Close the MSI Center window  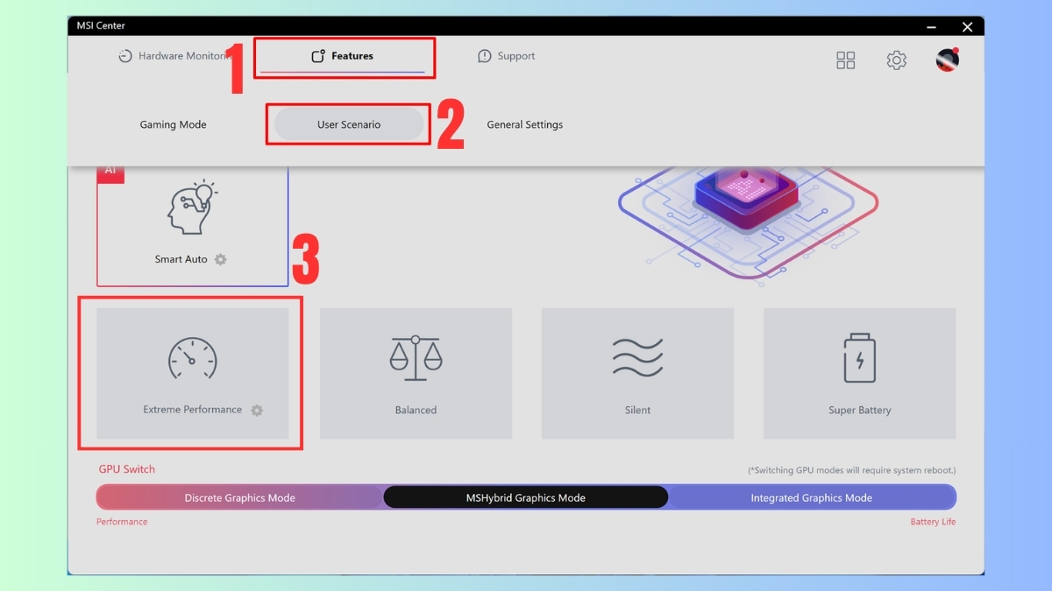point(968,26)
